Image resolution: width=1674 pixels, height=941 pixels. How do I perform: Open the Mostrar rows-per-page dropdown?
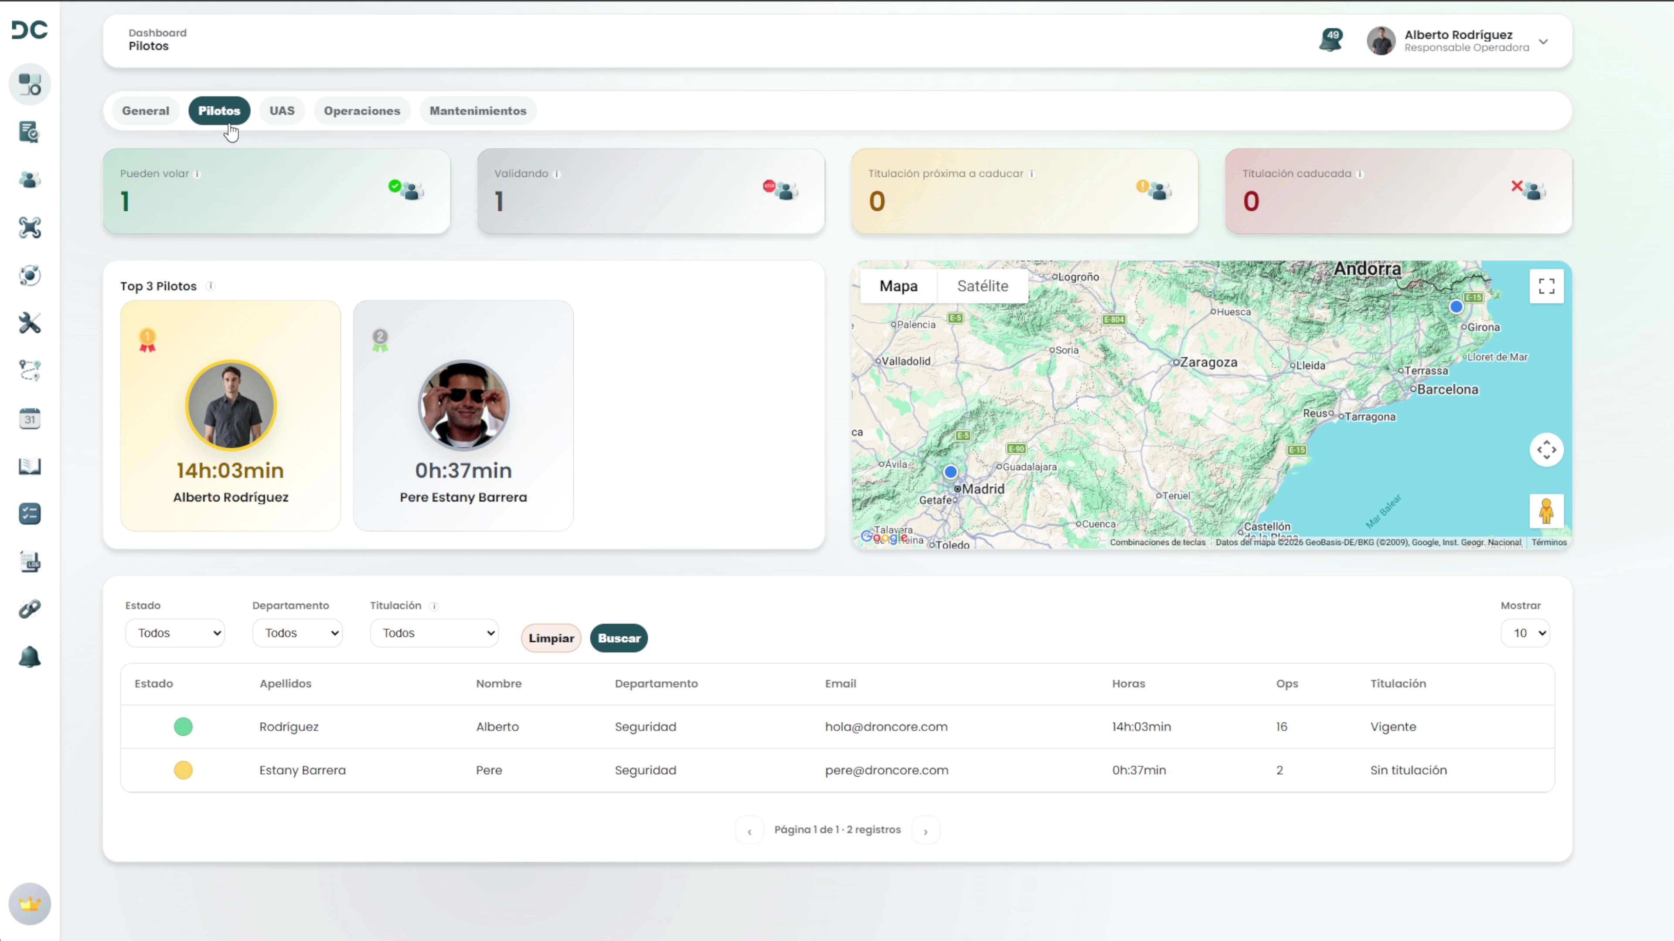(x=1525, y=633)
